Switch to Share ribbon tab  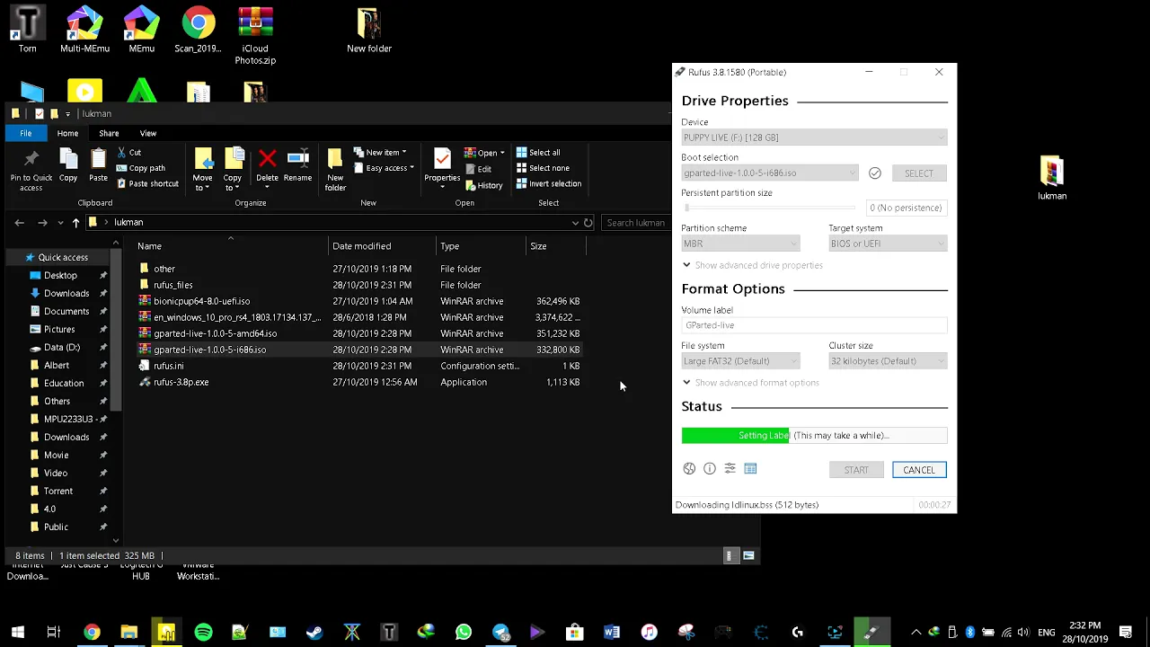tap(109, 133)
